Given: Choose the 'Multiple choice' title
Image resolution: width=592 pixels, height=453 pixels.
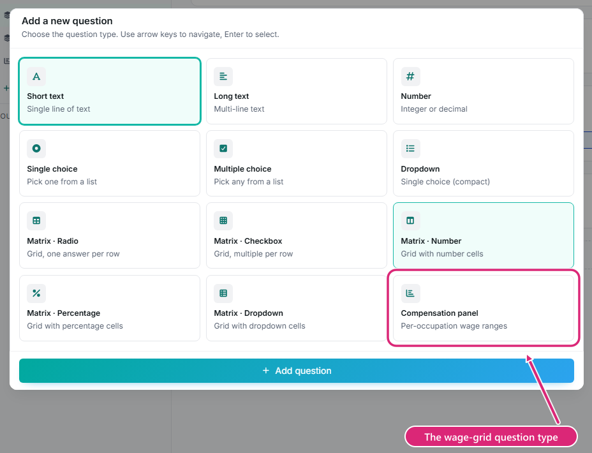Looking at the screenshot, I should click(242, 168).
